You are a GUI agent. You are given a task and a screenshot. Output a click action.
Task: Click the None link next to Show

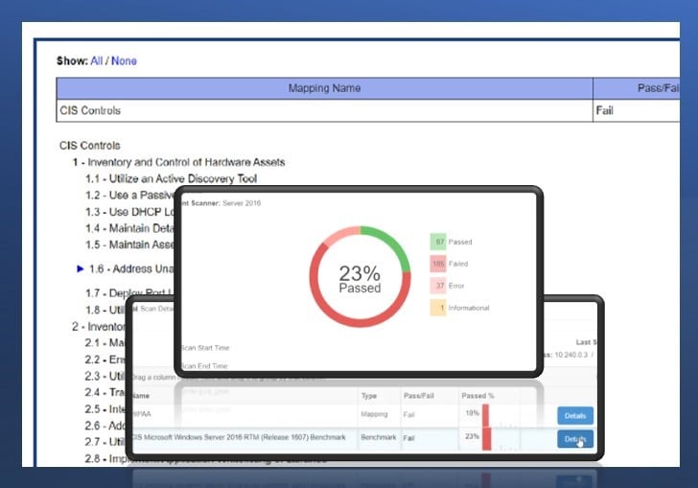pyautogui.click(x=124, y=61)
